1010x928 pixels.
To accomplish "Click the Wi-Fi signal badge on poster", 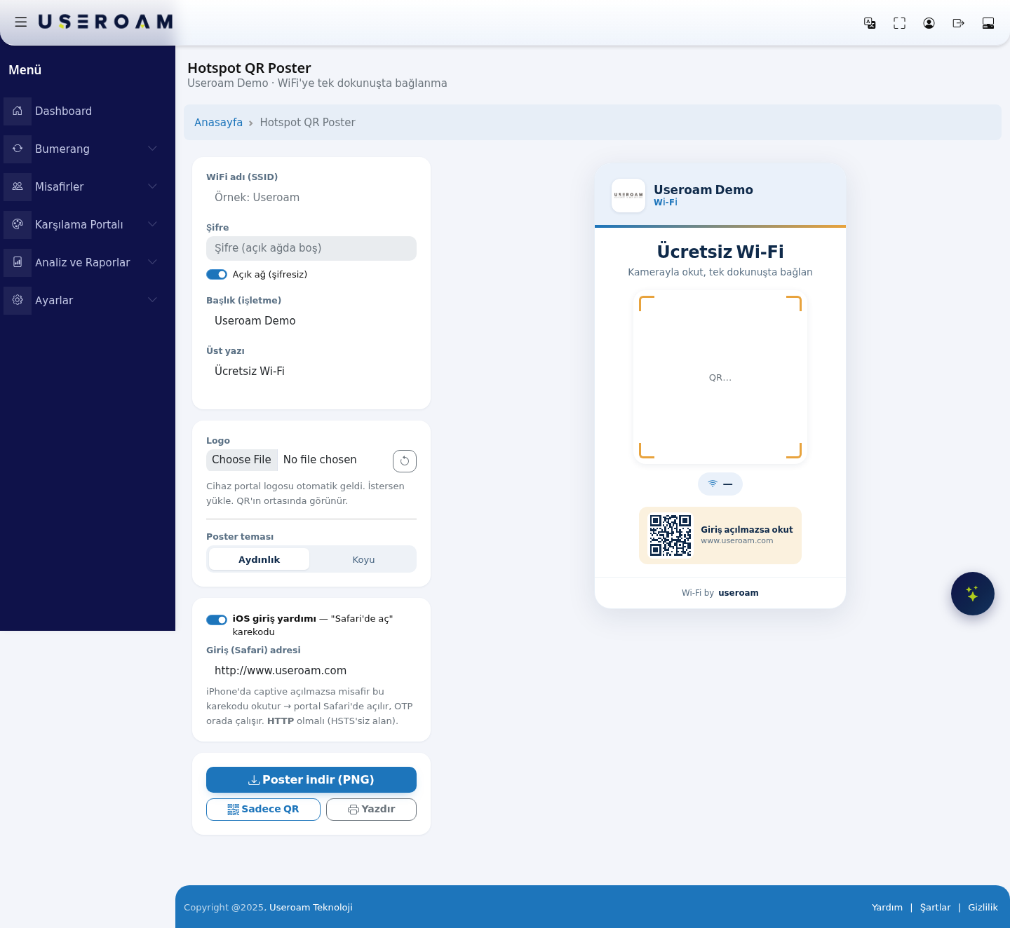I will pos(720,484).
